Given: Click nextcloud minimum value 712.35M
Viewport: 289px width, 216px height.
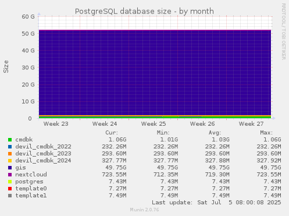Looking at the screenshot, I should tap(166, 175).
